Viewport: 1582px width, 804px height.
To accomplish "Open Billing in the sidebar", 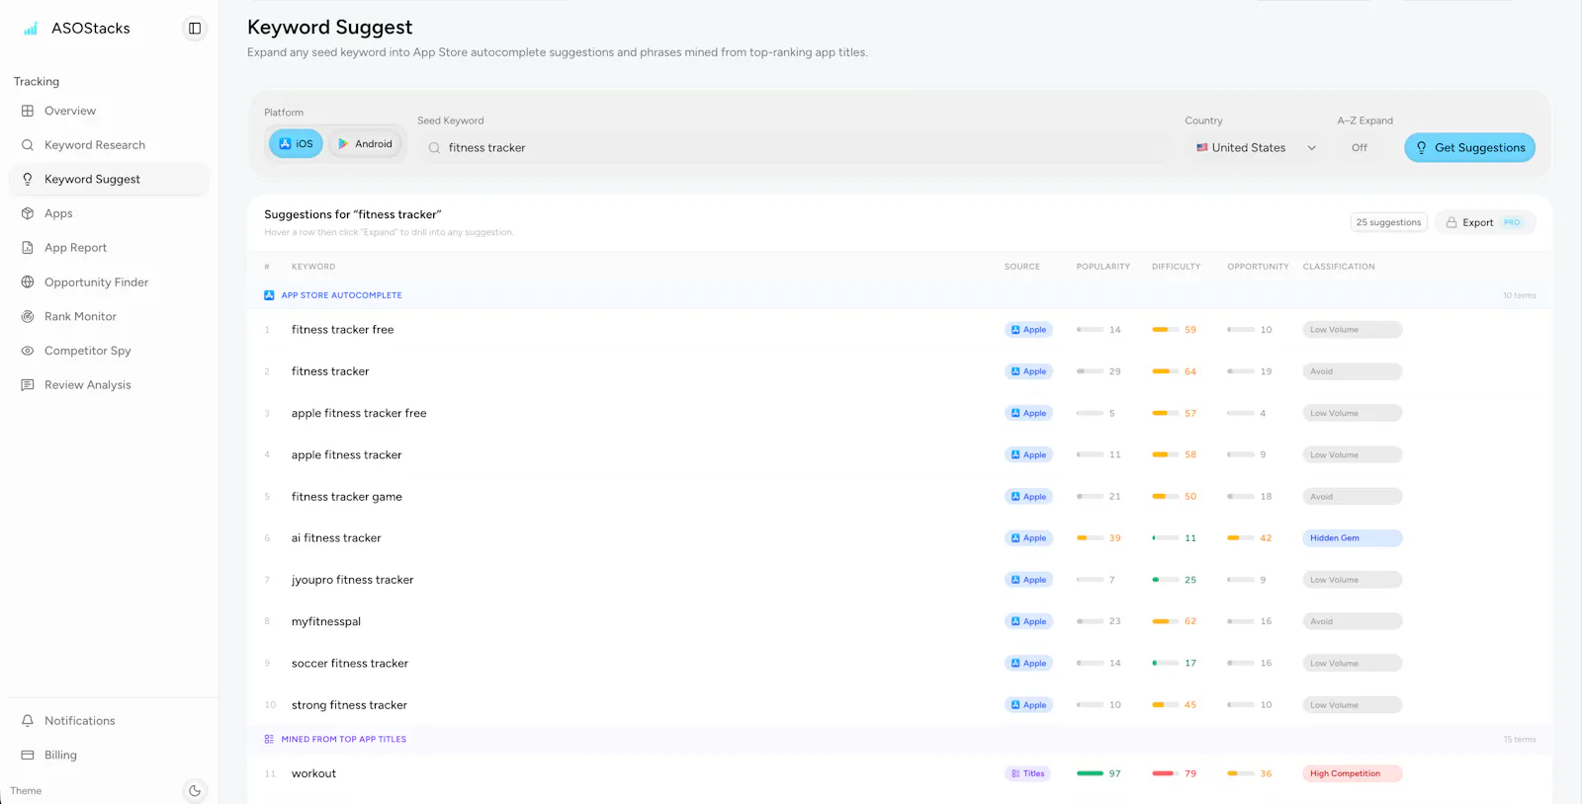I will [109, 755].
